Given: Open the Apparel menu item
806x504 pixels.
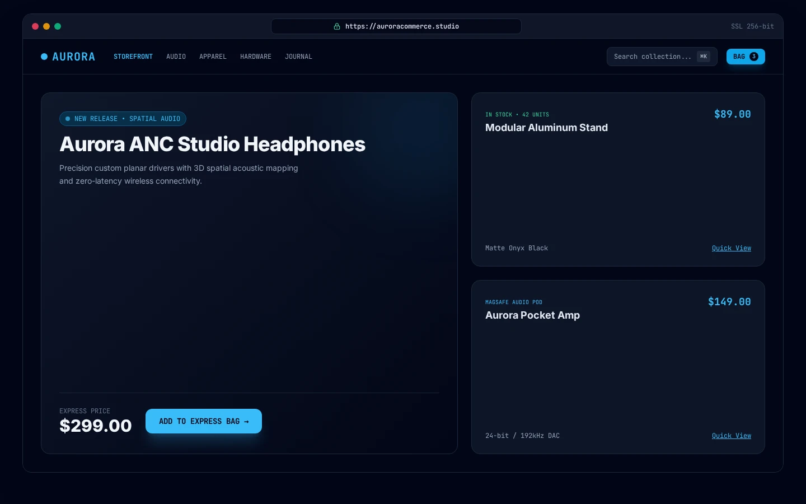Looking at the screenshot, I should (213, 57).
